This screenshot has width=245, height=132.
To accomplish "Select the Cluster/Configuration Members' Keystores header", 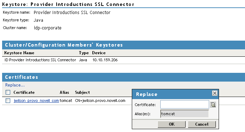I will coord(123,45).
